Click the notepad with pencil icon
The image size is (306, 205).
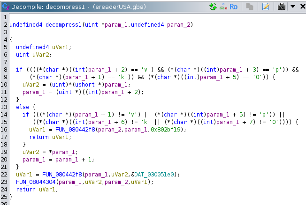pyautogui.click(x=266, y=7)
